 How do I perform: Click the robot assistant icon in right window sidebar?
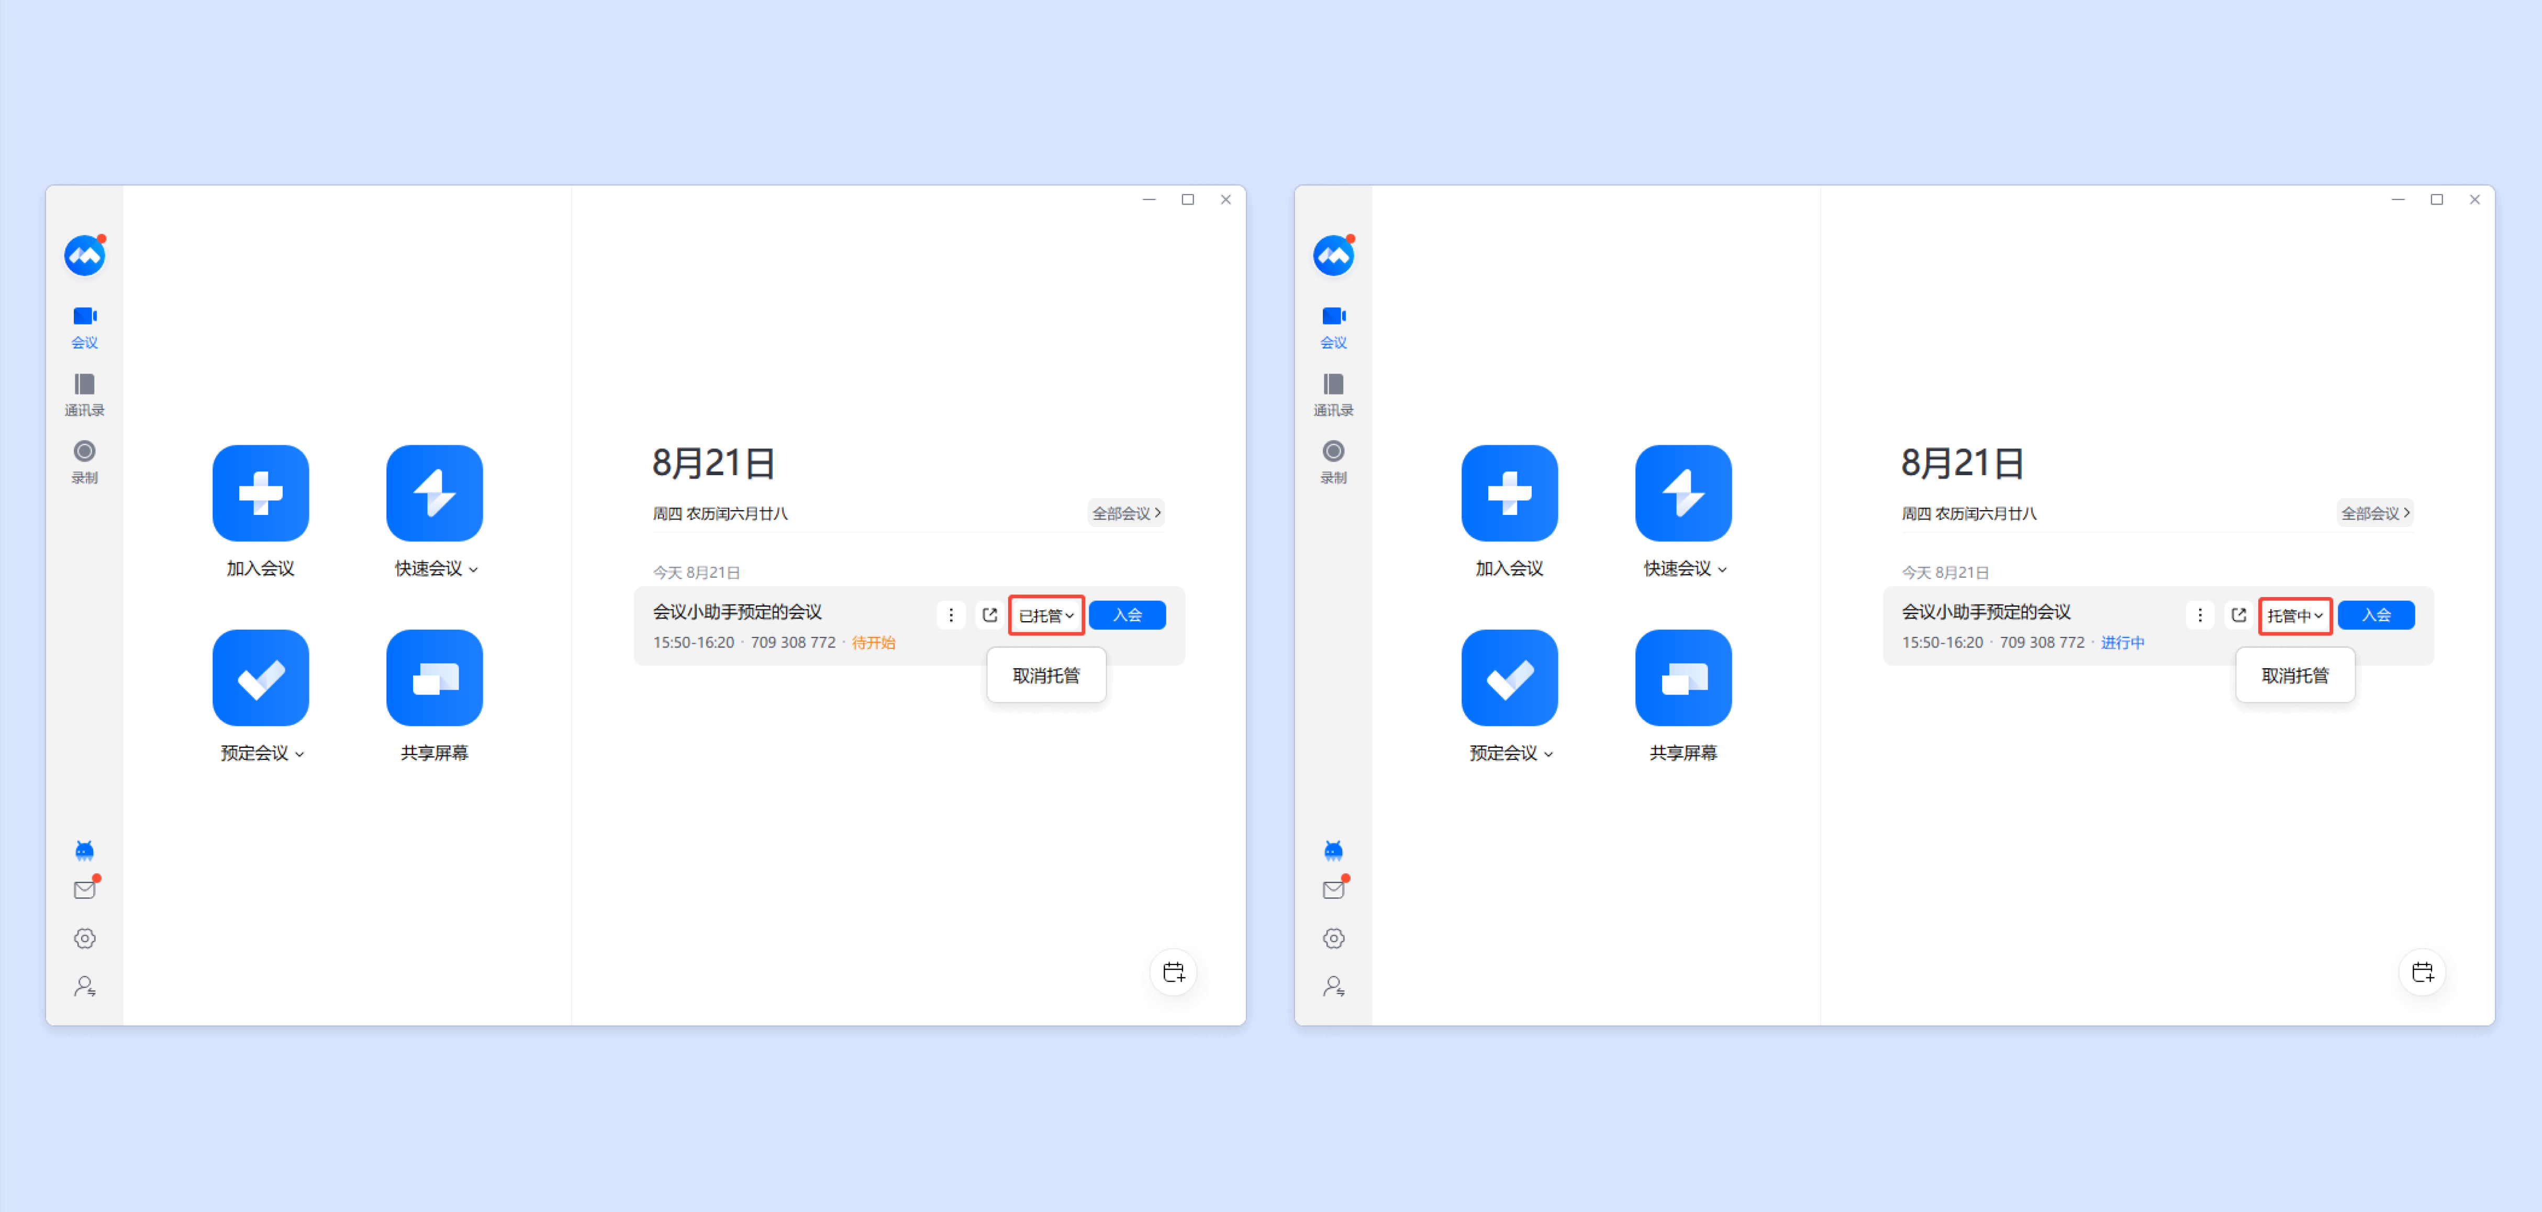point(1332,850)
